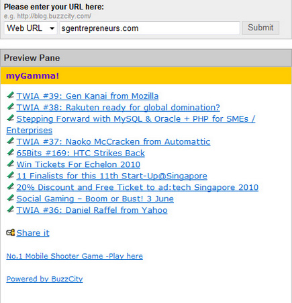This screenshot has width=292, height=303.
Task: Open '65Bits #169: HTC Strikes Back' link
Action: point(81,154)
